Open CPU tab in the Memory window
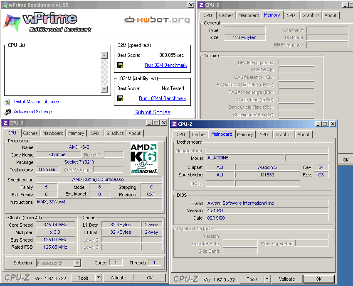The height and width of the screenshot is (286, 353). click(x=207, y=15)
